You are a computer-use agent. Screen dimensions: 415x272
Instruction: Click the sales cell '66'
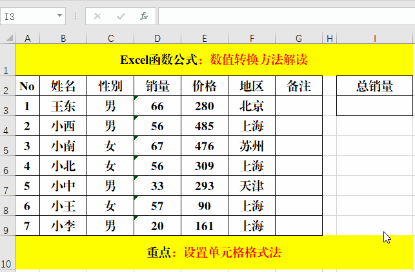[x=157, y=106]
